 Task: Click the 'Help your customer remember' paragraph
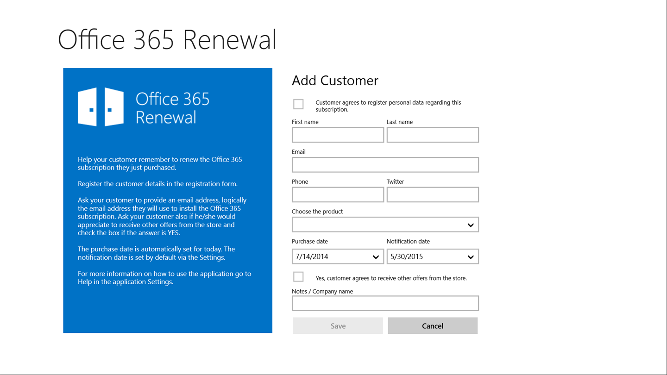[160, 163]
